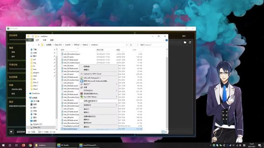Viewport: 264px width, 148px height.
Task: Sort files by the 修改日期 column header
Action: pos(100,50)
